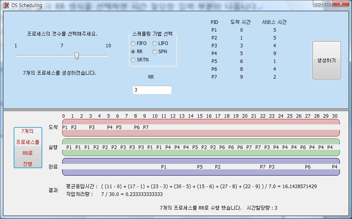Screen dimensions: 352x219
Task: Click arrival time 8 for P6
Action: tap(241, 69)
